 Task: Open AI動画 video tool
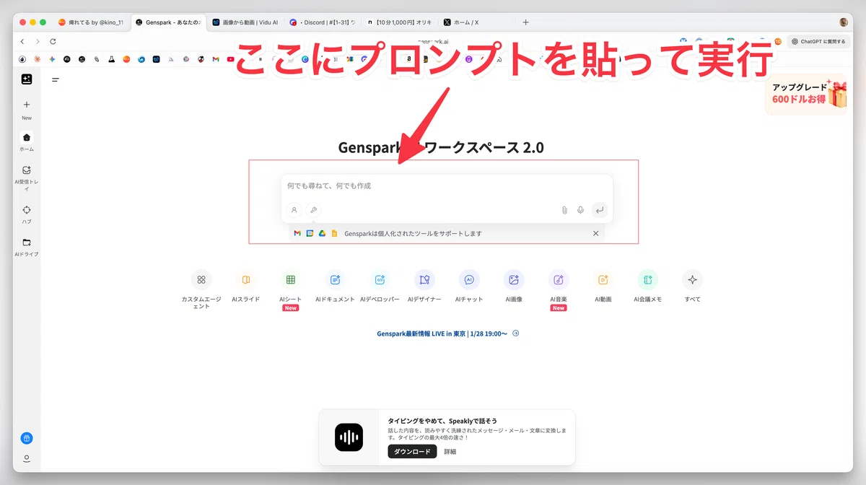(x=603, y=279)
